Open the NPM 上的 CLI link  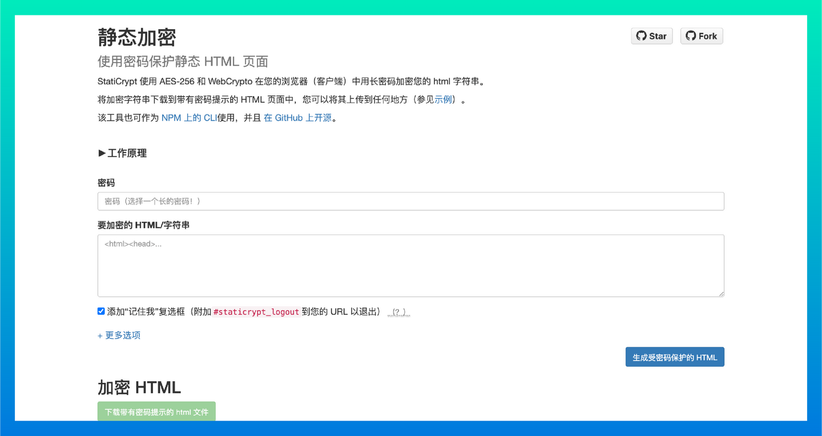click(x=189, y=117)
